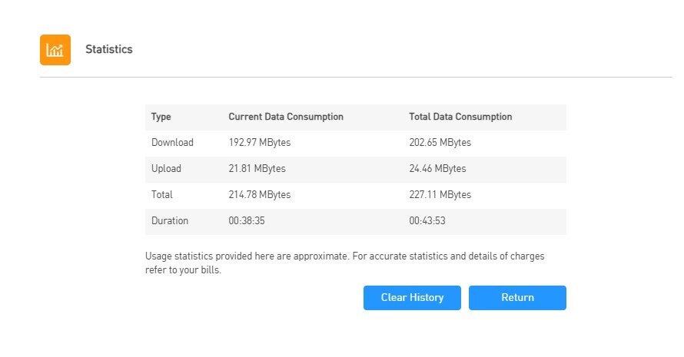
Task: Click the Total row label
Action: click(162, 195)
